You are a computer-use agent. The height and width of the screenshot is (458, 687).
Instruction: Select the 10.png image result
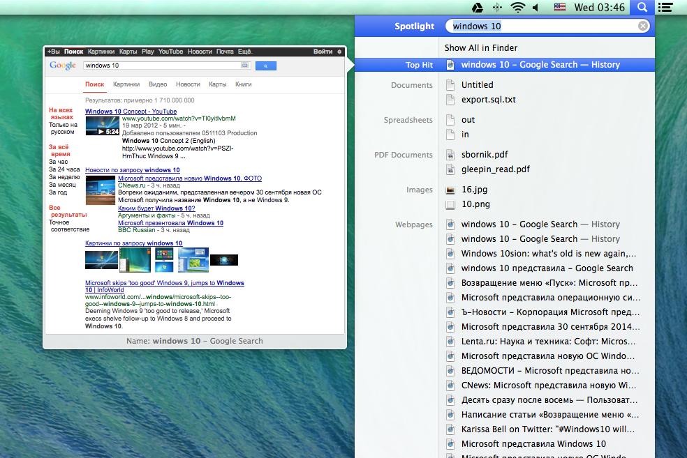click(475, 204)
